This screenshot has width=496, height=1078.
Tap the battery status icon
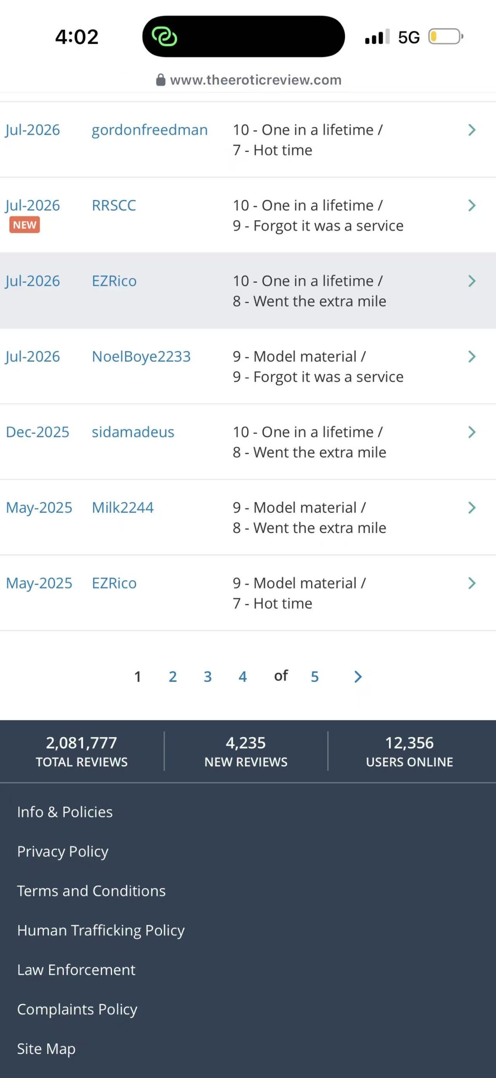[445, 37]
